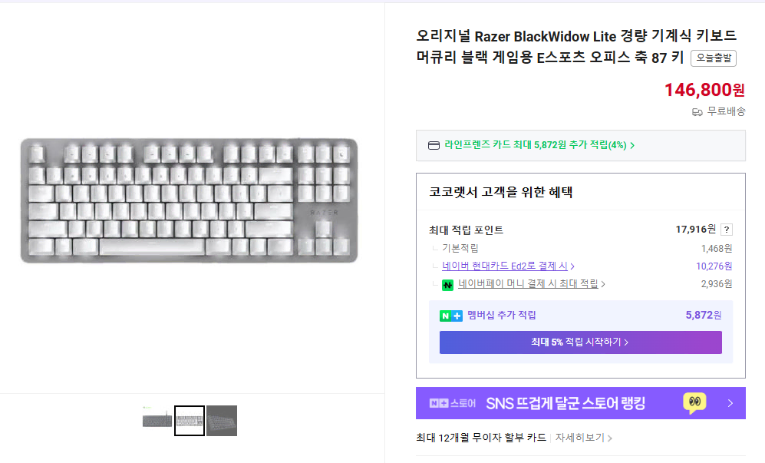The image size is (765, 463).
Task: Click the green Naver Pay N icon
Action: pos(447,284)
